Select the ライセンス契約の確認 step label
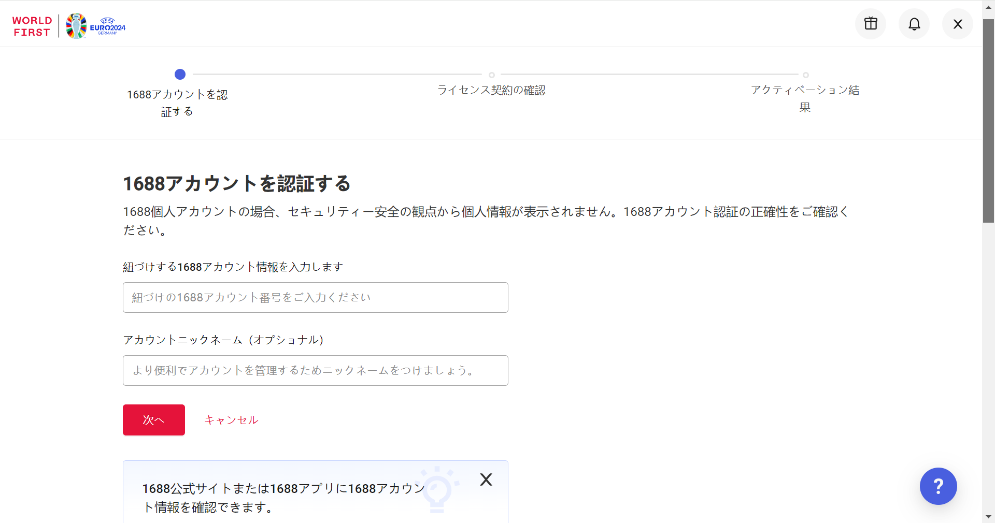995x523 pixels. [491, 90]
